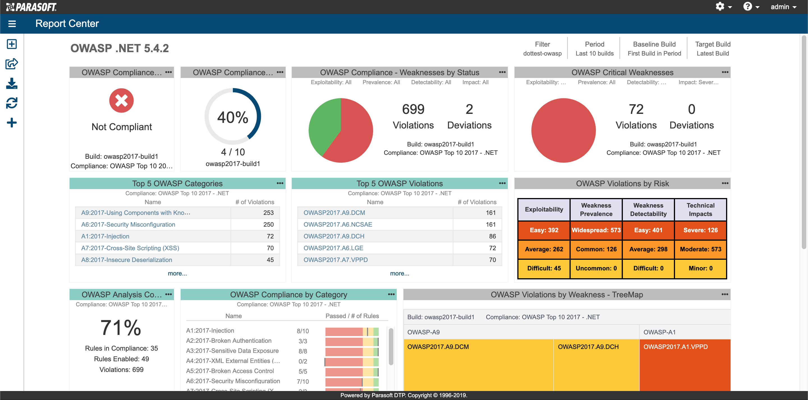The image size is (808, 400).
Task: Open the hamburger navigation menu
Action: tap(12, 24)
